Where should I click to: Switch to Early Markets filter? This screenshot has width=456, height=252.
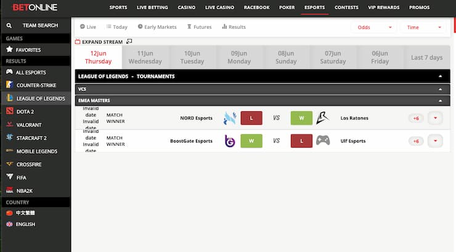(x=157, y=27)
